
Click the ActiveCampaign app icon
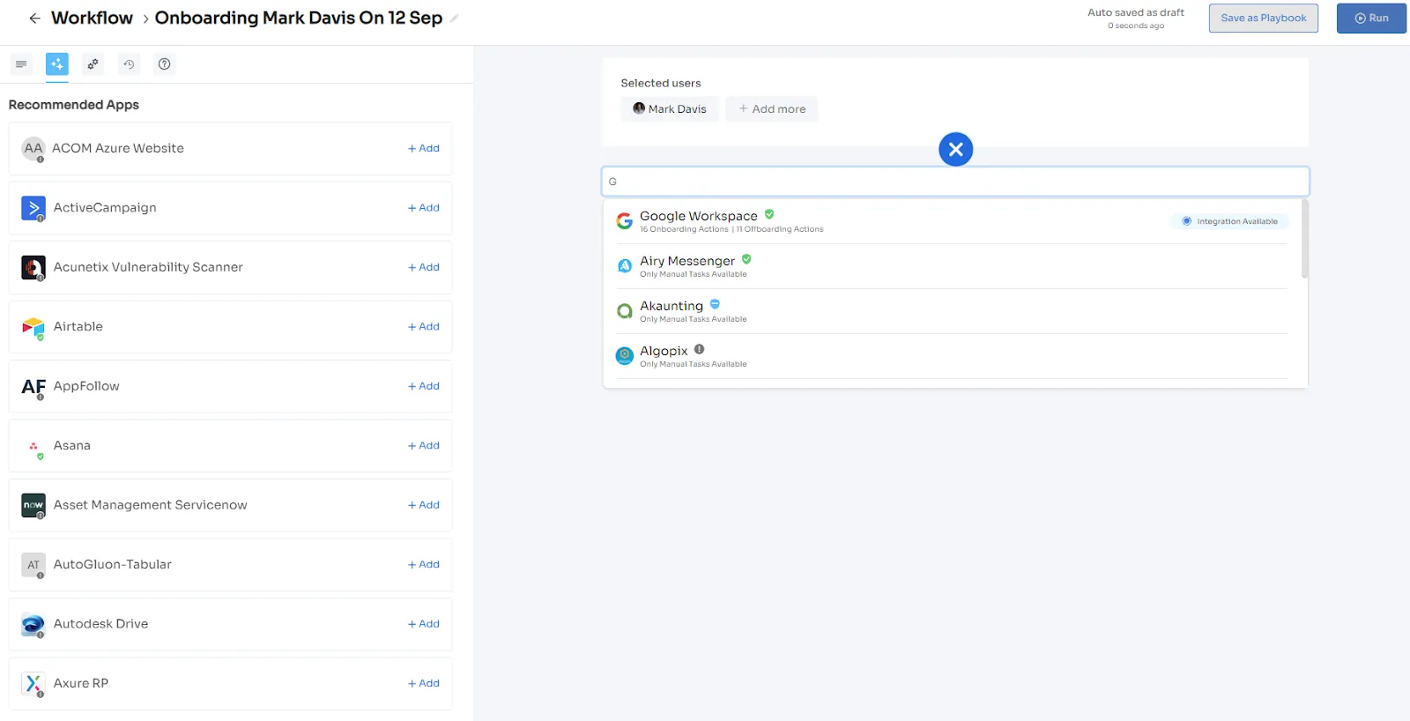(x=33, y=208)
